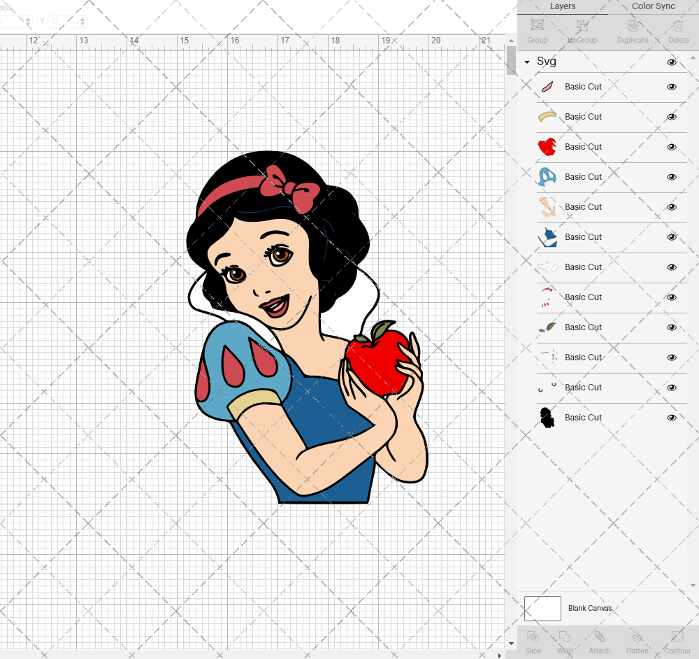Select the green apple-leaf layer thumbnail
This screenshot has height=659, width=699.
click(x=547, y=327)
